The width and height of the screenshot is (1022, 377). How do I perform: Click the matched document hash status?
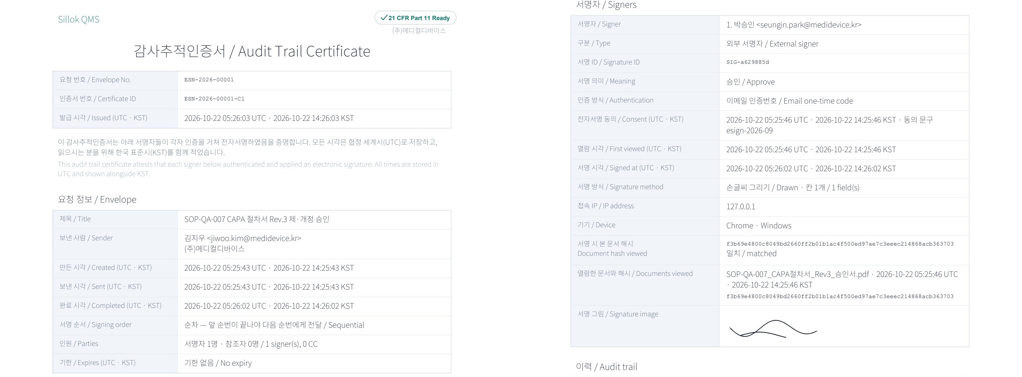(x=751, y=254)
